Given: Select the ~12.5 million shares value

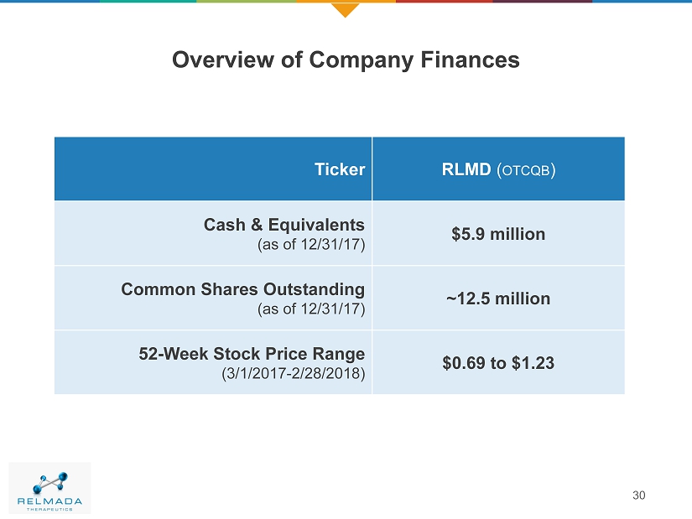Looking at the screenshot, I should [x=498, y=298].
